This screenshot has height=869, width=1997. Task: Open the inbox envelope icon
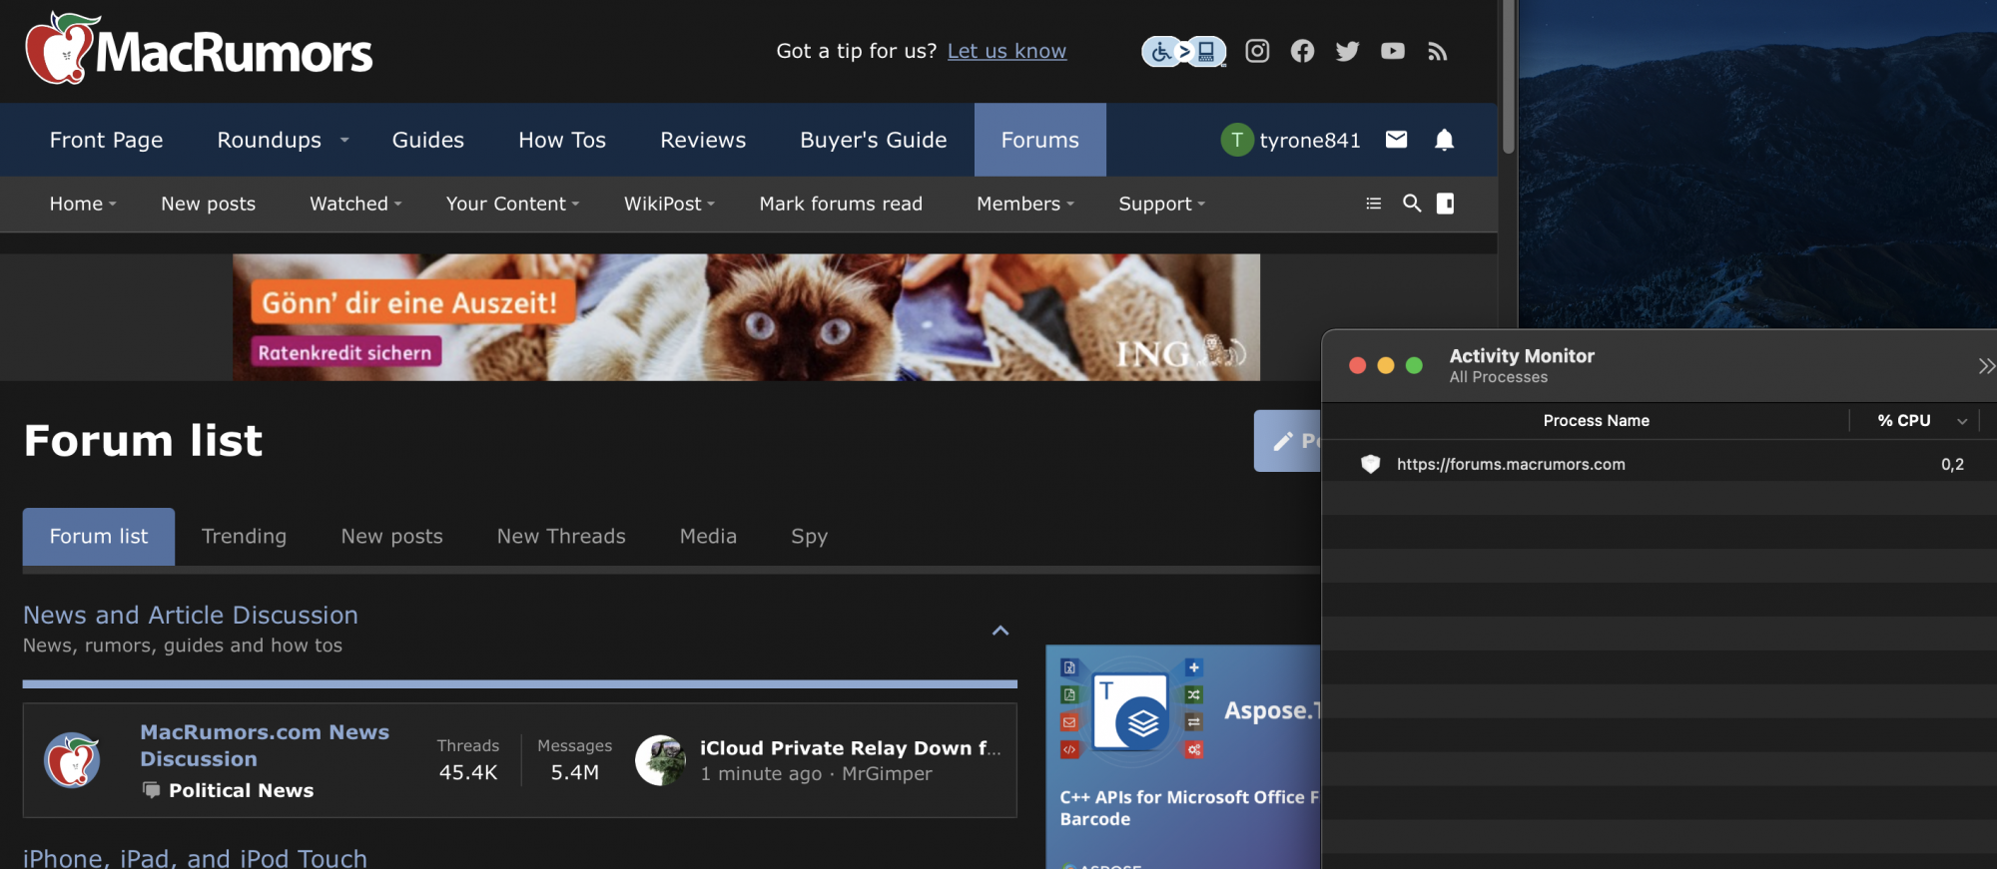click(x=1396, y=140)
